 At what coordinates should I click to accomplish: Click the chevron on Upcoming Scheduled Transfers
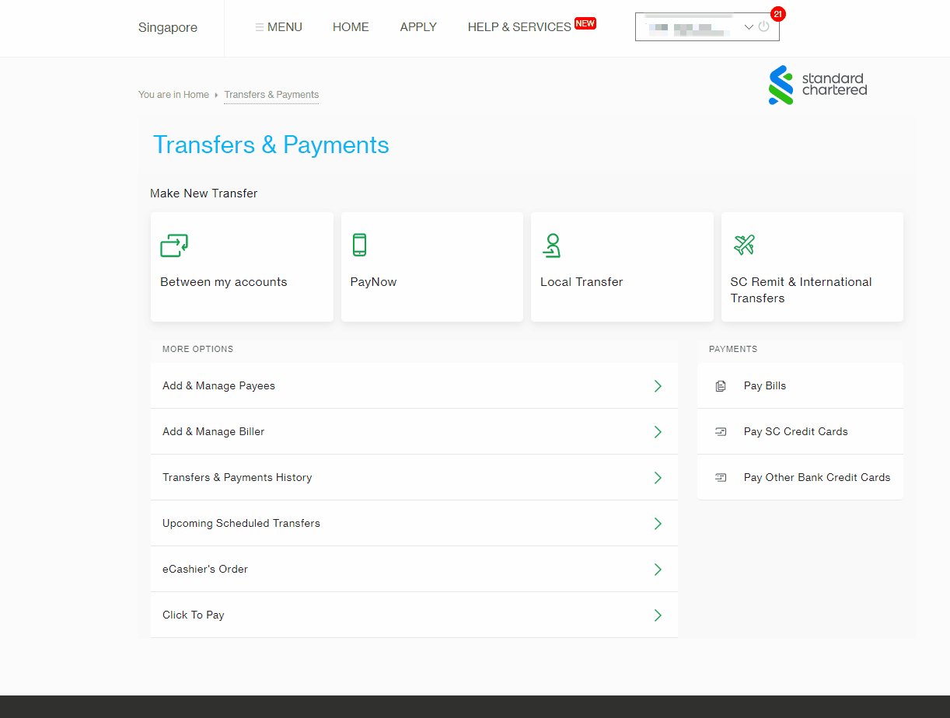658,524
